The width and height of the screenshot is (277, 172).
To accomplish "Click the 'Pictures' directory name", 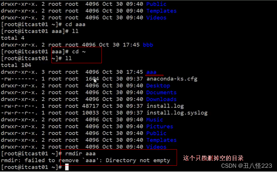I will pyautogui.click(x=160, y=126).
